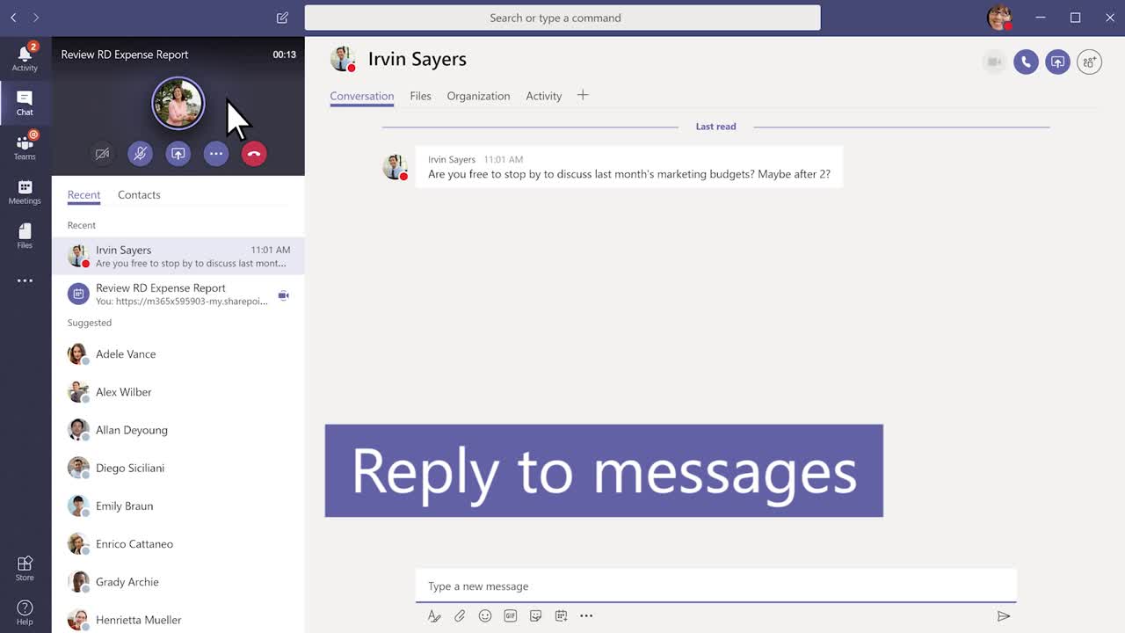Share screen from the call panel
Screen dimensions: 1125x633
(x=178, y=154)
